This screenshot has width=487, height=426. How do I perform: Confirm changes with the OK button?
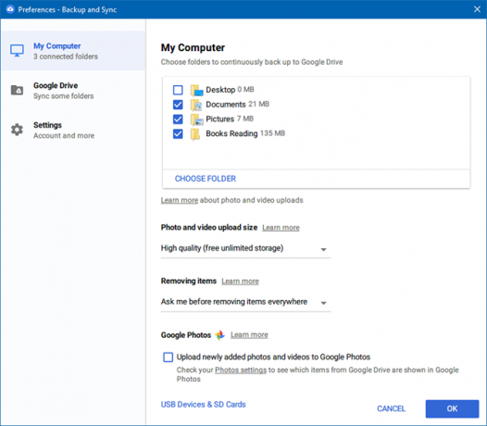tap(452, 408)
